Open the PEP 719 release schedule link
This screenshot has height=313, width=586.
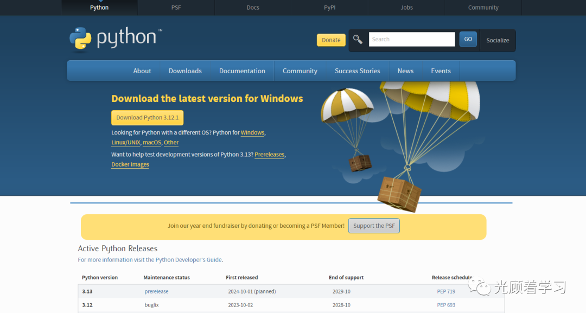[446, 291]
